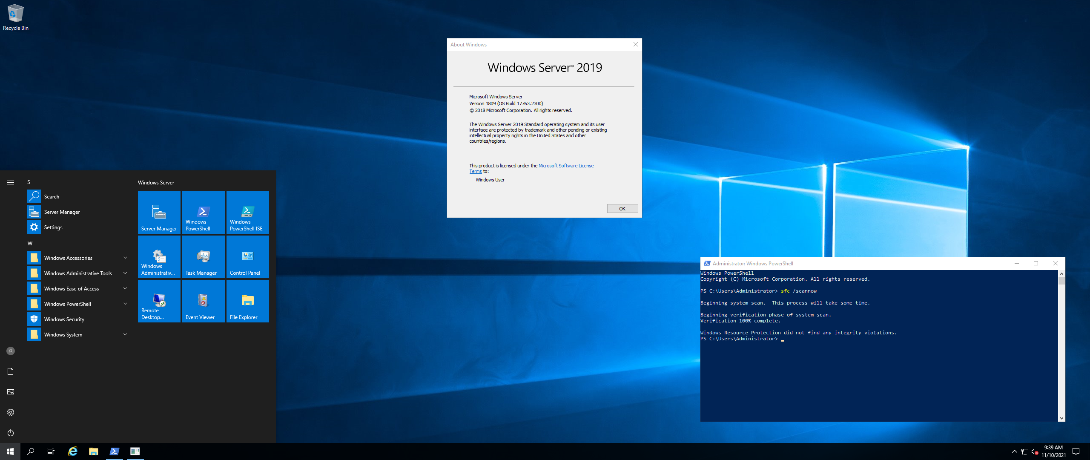Image resolution: width=1090 pixels, height=460 pixels.
Task: Minimize the PowerShell window
Action: (1016, 263)
